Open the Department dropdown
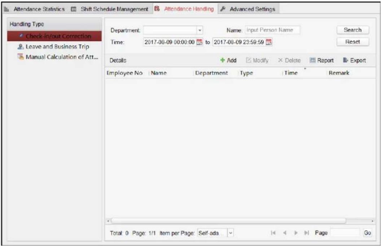 (200, 30)
